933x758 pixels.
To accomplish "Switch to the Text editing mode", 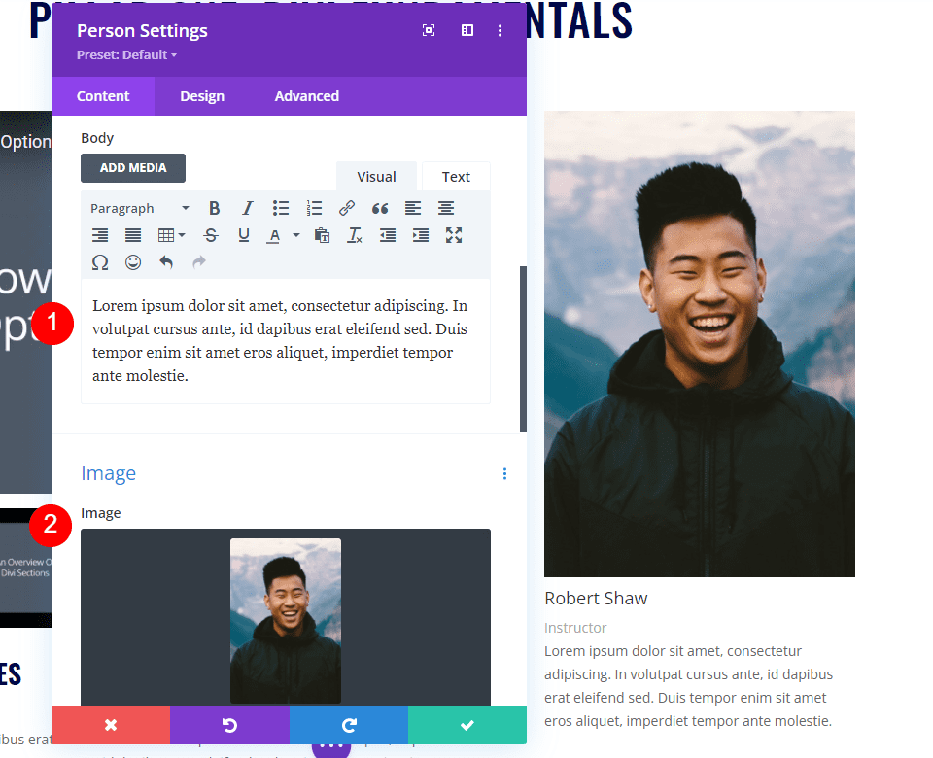I will click(x=456, y=176).
